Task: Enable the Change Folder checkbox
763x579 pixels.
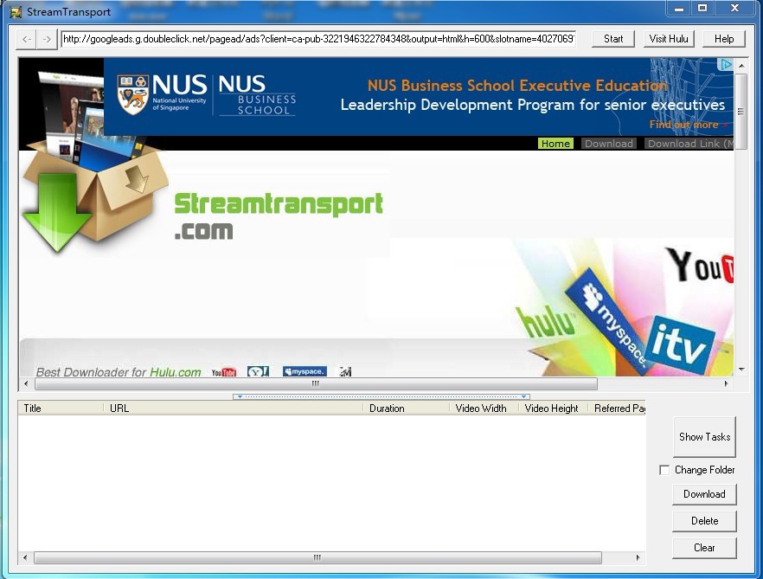Action: [664, 470]
